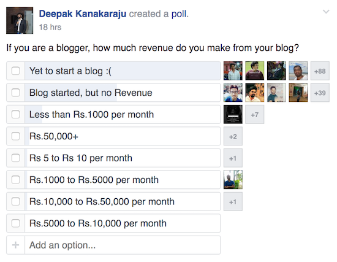View the +2 voters for Rs.50,000+

(233, 136)
